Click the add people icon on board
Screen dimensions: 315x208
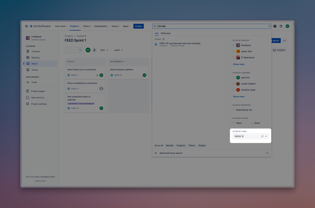tap(94, 50)
